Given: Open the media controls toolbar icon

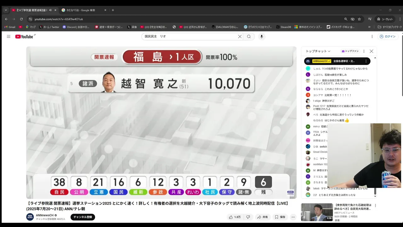Looking at the screenshot, I should pos(370,19).
